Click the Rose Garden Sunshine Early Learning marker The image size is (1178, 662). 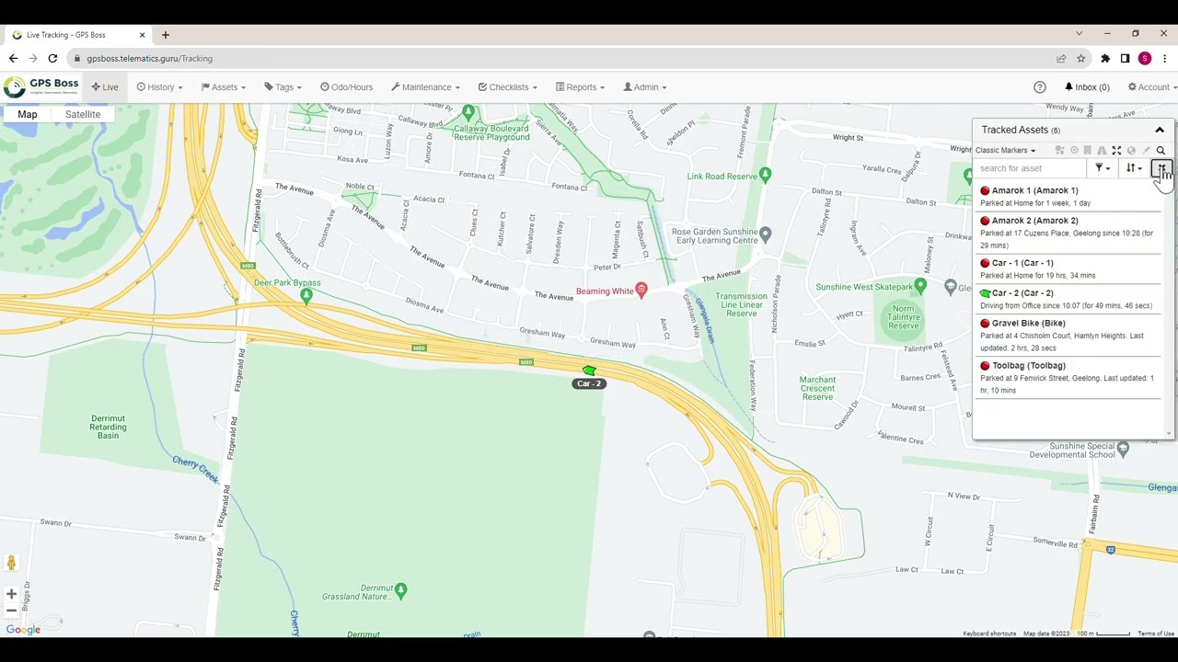click(766, 235)
